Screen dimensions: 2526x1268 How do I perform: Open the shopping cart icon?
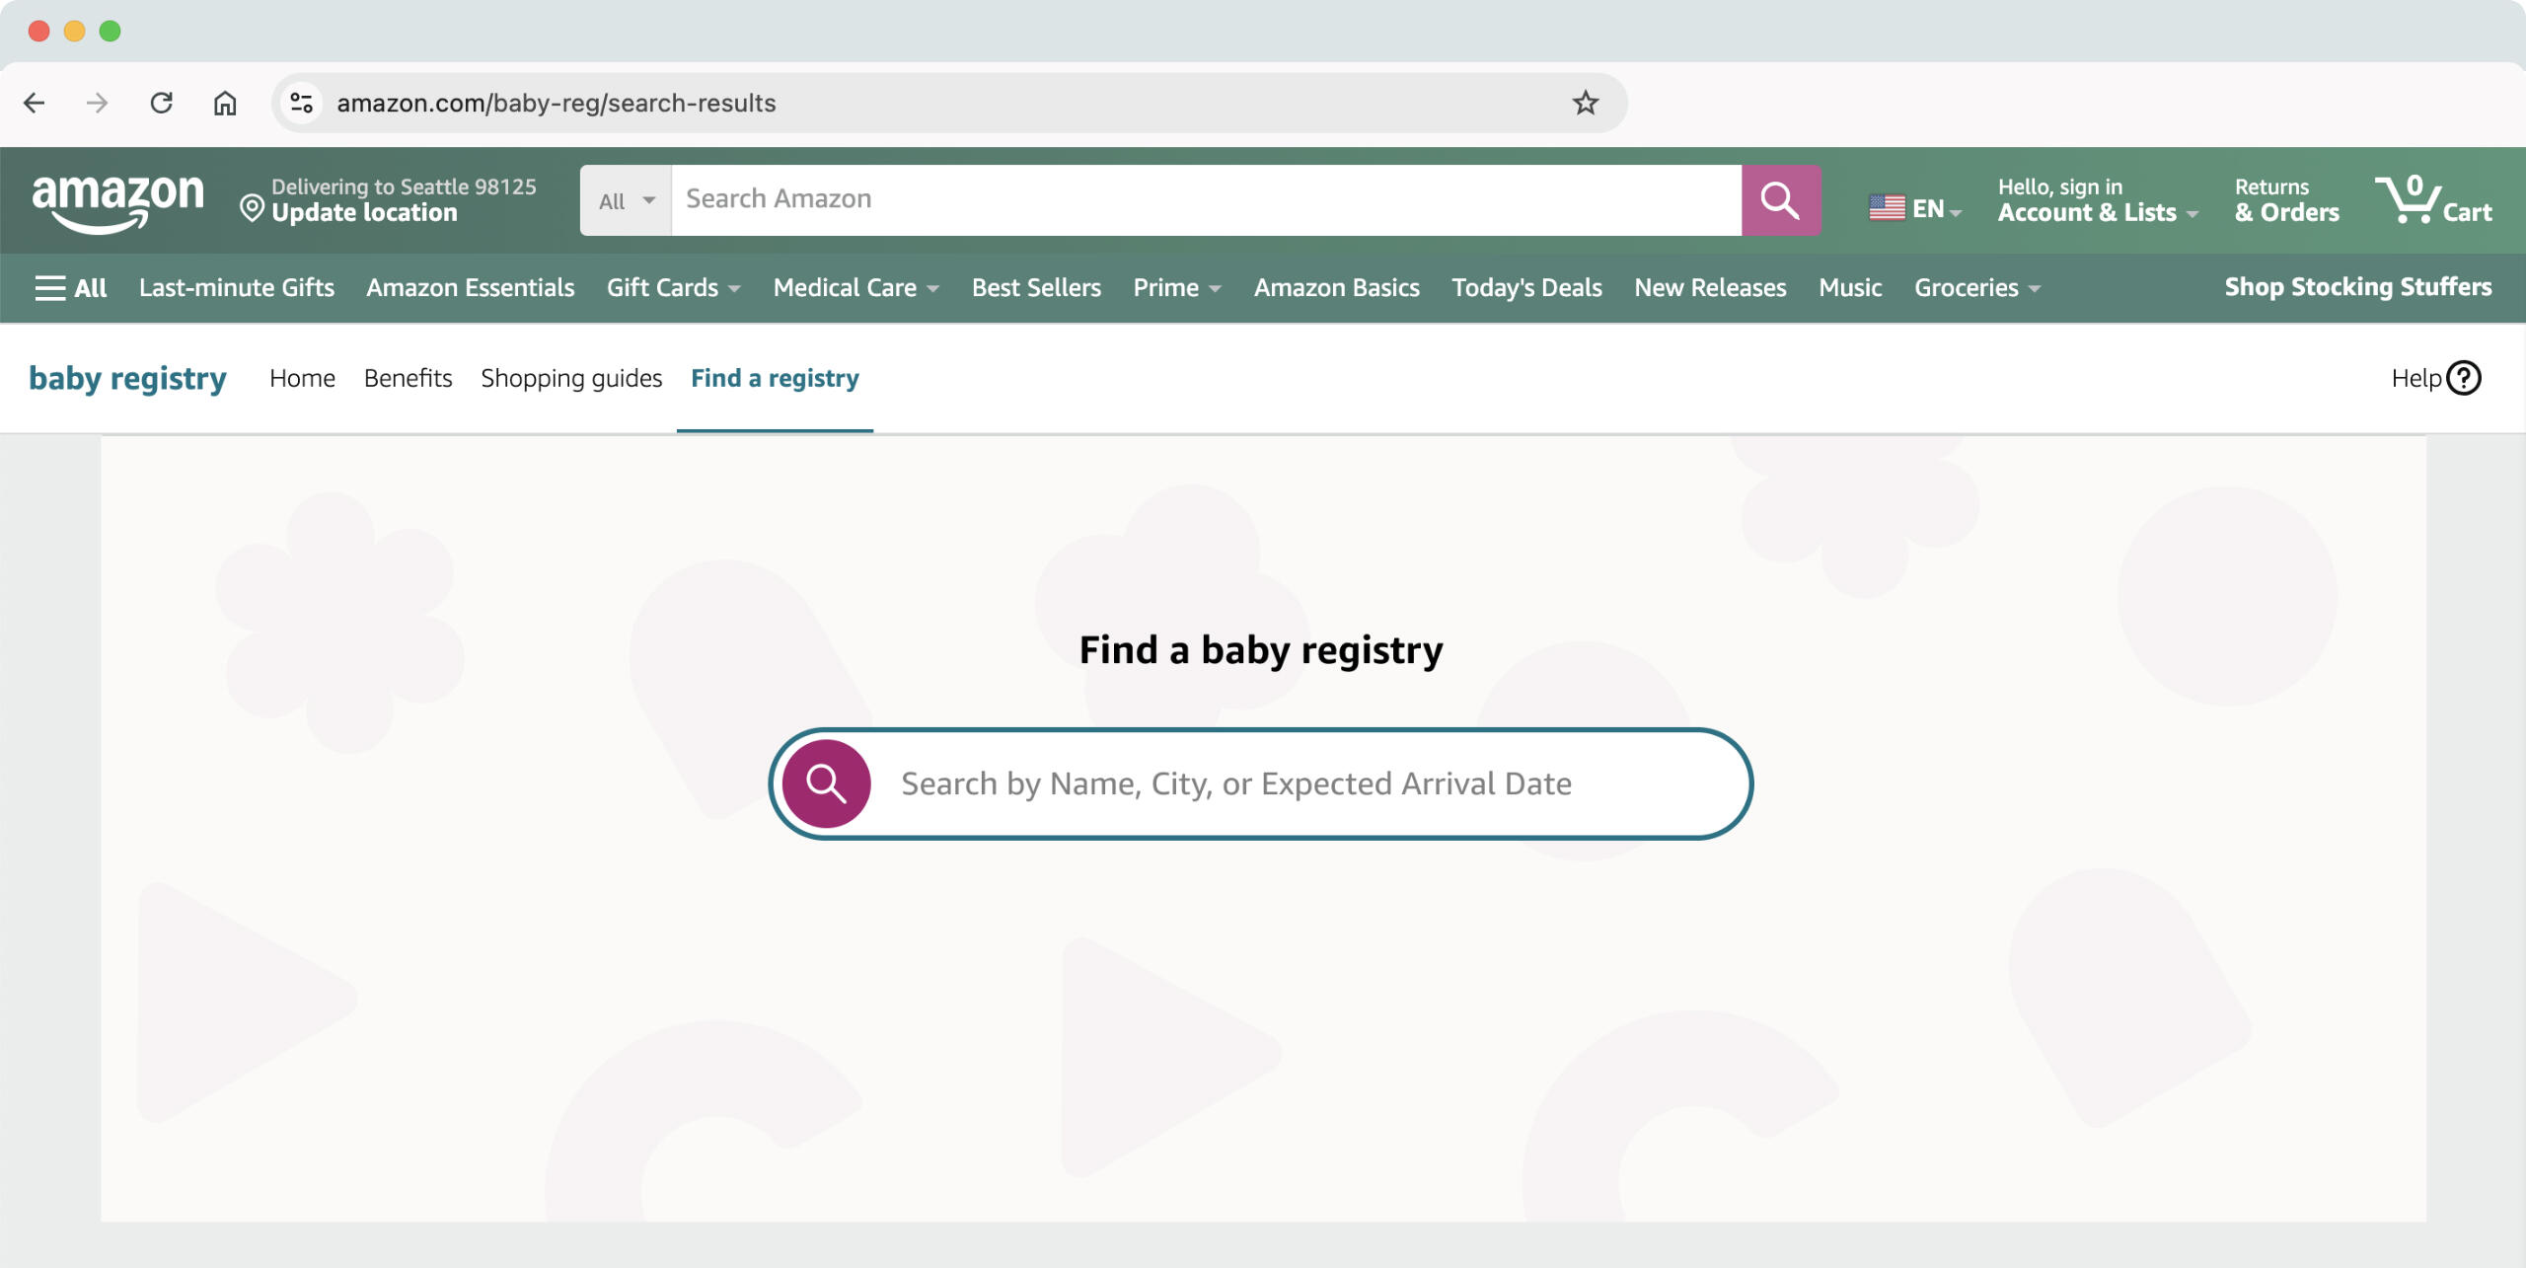coord(2431,200)
